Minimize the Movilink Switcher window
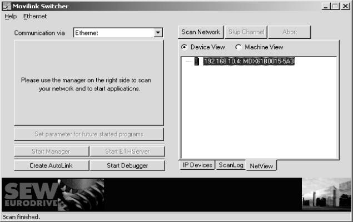 point(326,6)
